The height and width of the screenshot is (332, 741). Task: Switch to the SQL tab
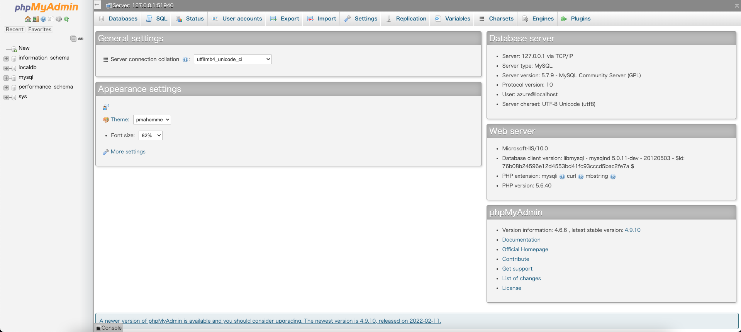[156, 19]
